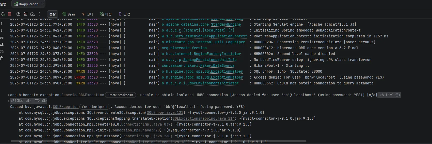432x144 pixels.
Task: Close the JhApplication run tab
Action: [42, 4]
